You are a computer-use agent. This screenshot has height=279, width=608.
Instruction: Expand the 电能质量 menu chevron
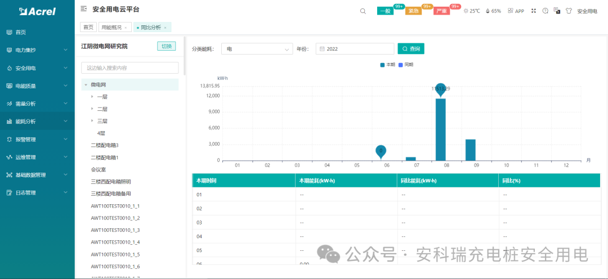pyautogui.click(x=65, y=86)
